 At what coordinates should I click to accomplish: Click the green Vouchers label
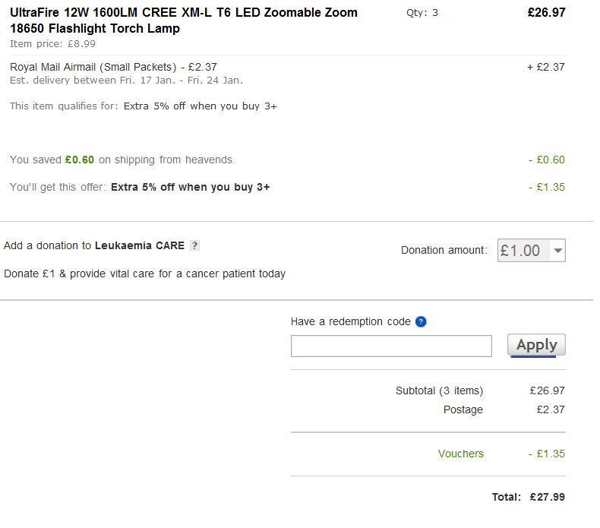[x=460, y=454]
